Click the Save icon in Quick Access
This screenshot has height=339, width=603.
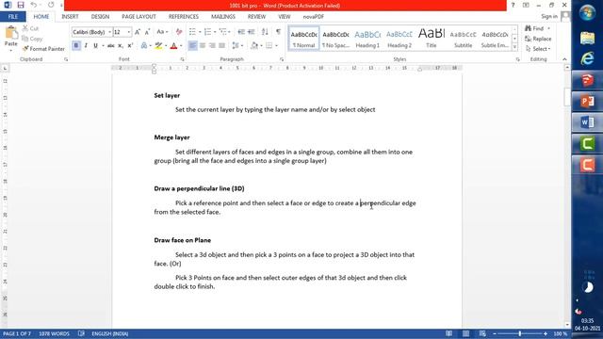pyautogui.click(x=21, y=5)
